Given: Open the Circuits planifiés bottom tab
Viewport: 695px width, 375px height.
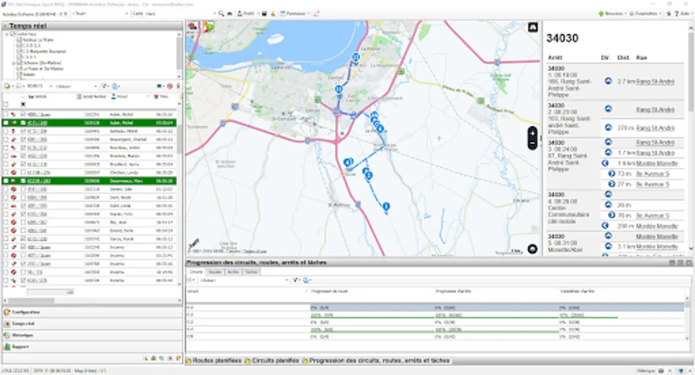Looking at the screenshot, I should (x=272, y=360).
